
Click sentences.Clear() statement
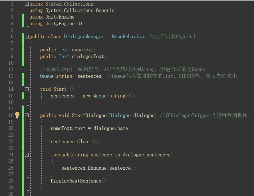pyautogui.click(x=74, y=142)
